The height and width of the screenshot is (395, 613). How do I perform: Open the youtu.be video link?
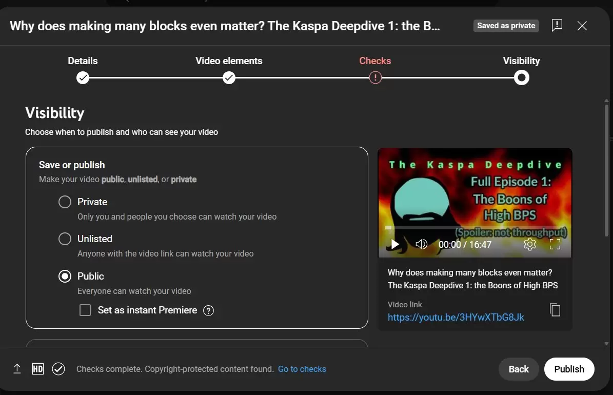[x=456, y=317]
